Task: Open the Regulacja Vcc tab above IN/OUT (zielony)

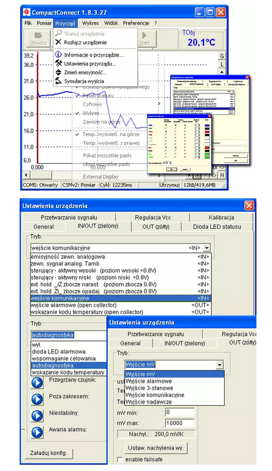Action: 153,217
